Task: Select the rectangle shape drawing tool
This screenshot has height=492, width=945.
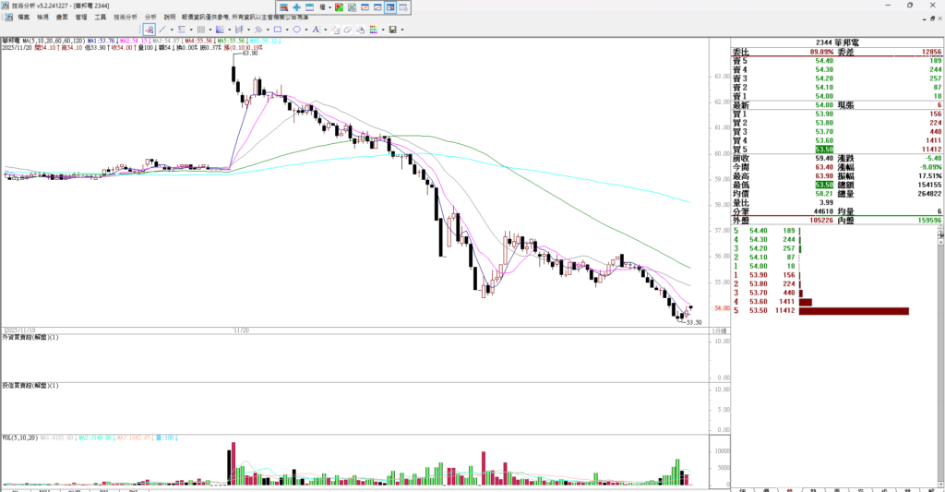Action: click(x=277, y=30)
